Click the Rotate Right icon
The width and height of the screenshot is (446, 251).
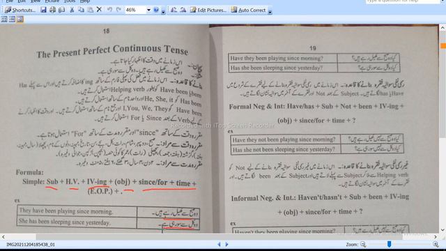(183, 10)
